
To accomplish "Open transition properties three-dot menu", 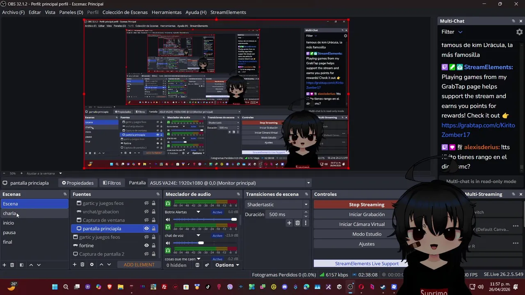I will [306, 223].
